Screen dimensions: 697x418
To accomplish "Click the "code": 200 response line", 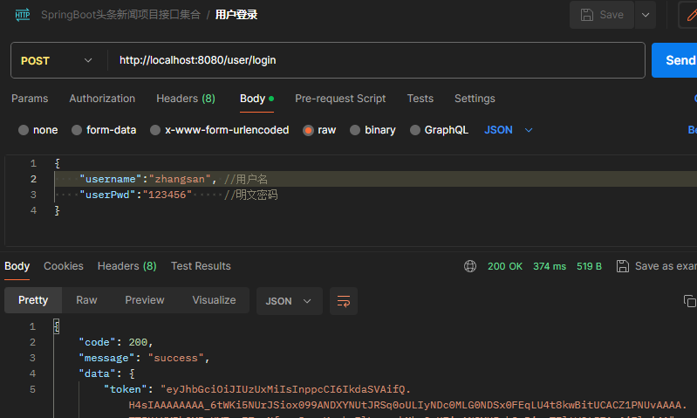I will click(115, 342).
